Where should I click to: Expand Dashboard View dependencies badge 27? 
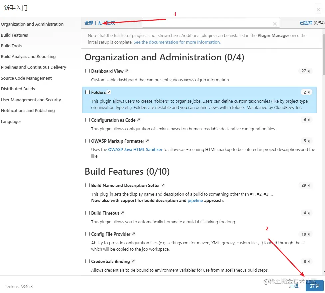pyautogui.click(x=305, y=71)
